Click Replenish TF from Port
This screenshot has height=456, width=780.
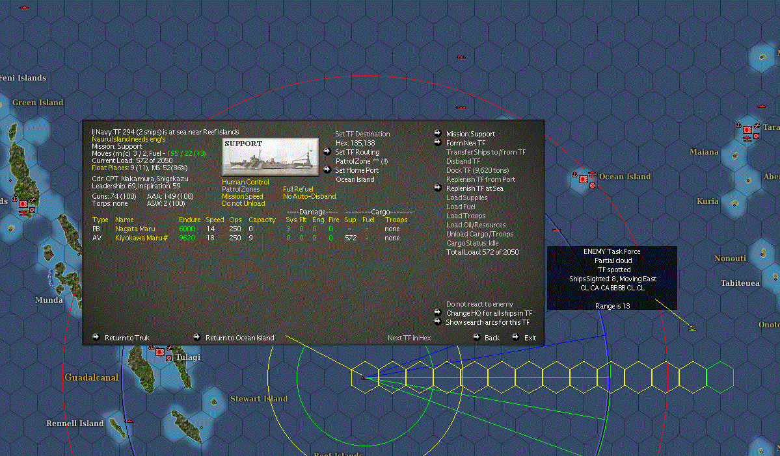point(481,179)
